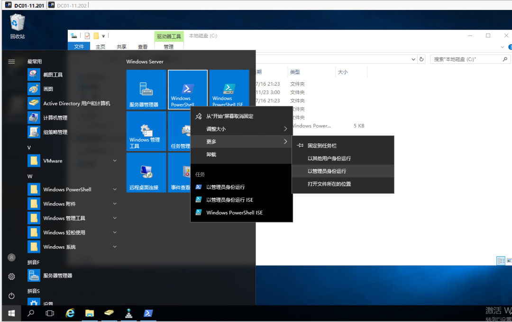Screen dimensions: 512x322
Task: Open the VMware folder in the app list
Action: pos(72,161)
